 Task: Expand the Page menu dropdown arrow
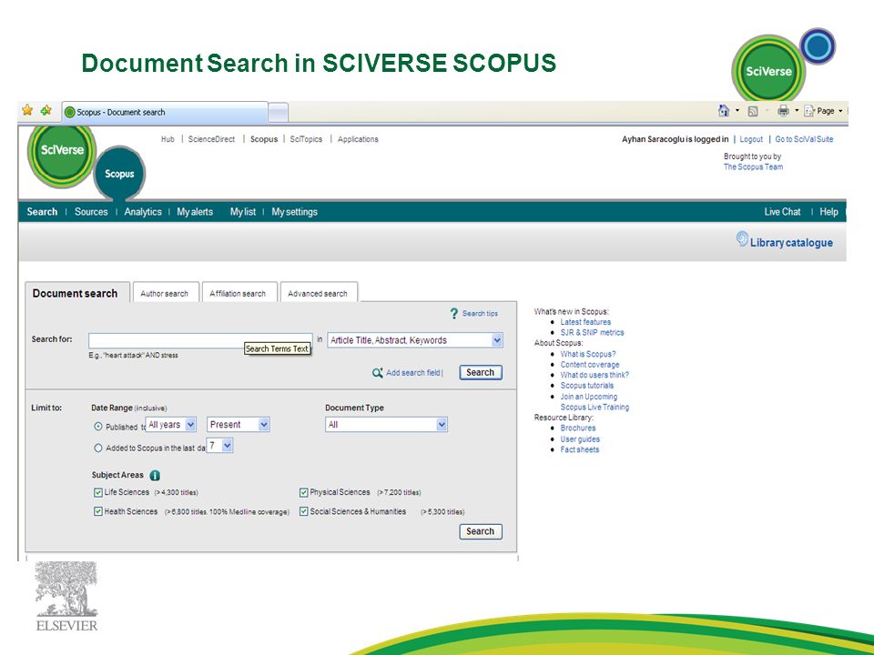click(840, 111)
